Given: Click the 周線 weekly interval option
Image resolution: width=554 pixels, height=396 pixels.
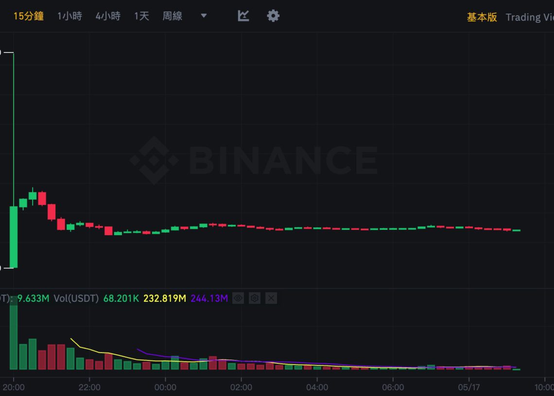Looking at the screenshot, I should (x=172, y=16).
